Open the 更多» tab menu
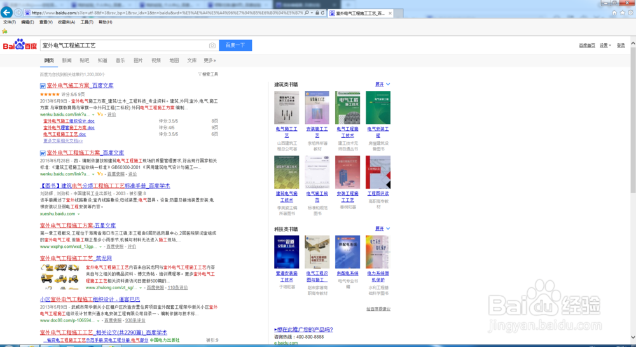 coord(210,60)
